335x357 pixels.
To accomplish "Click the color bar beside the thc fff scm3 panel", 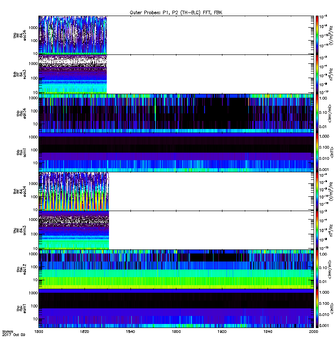I will click(317, 230).
